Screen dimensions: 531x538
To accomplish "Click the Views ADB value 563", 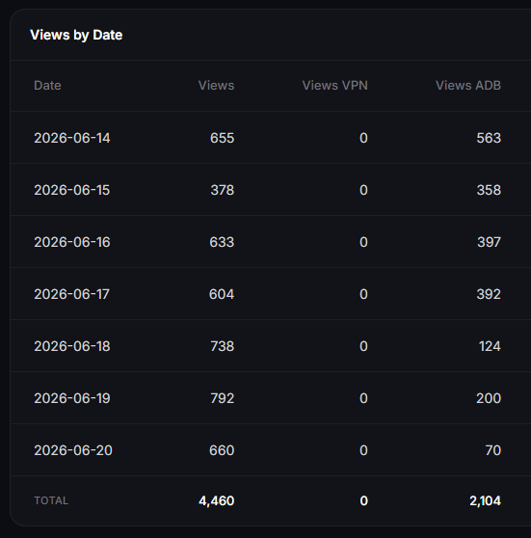I will (x=489, y=138).
